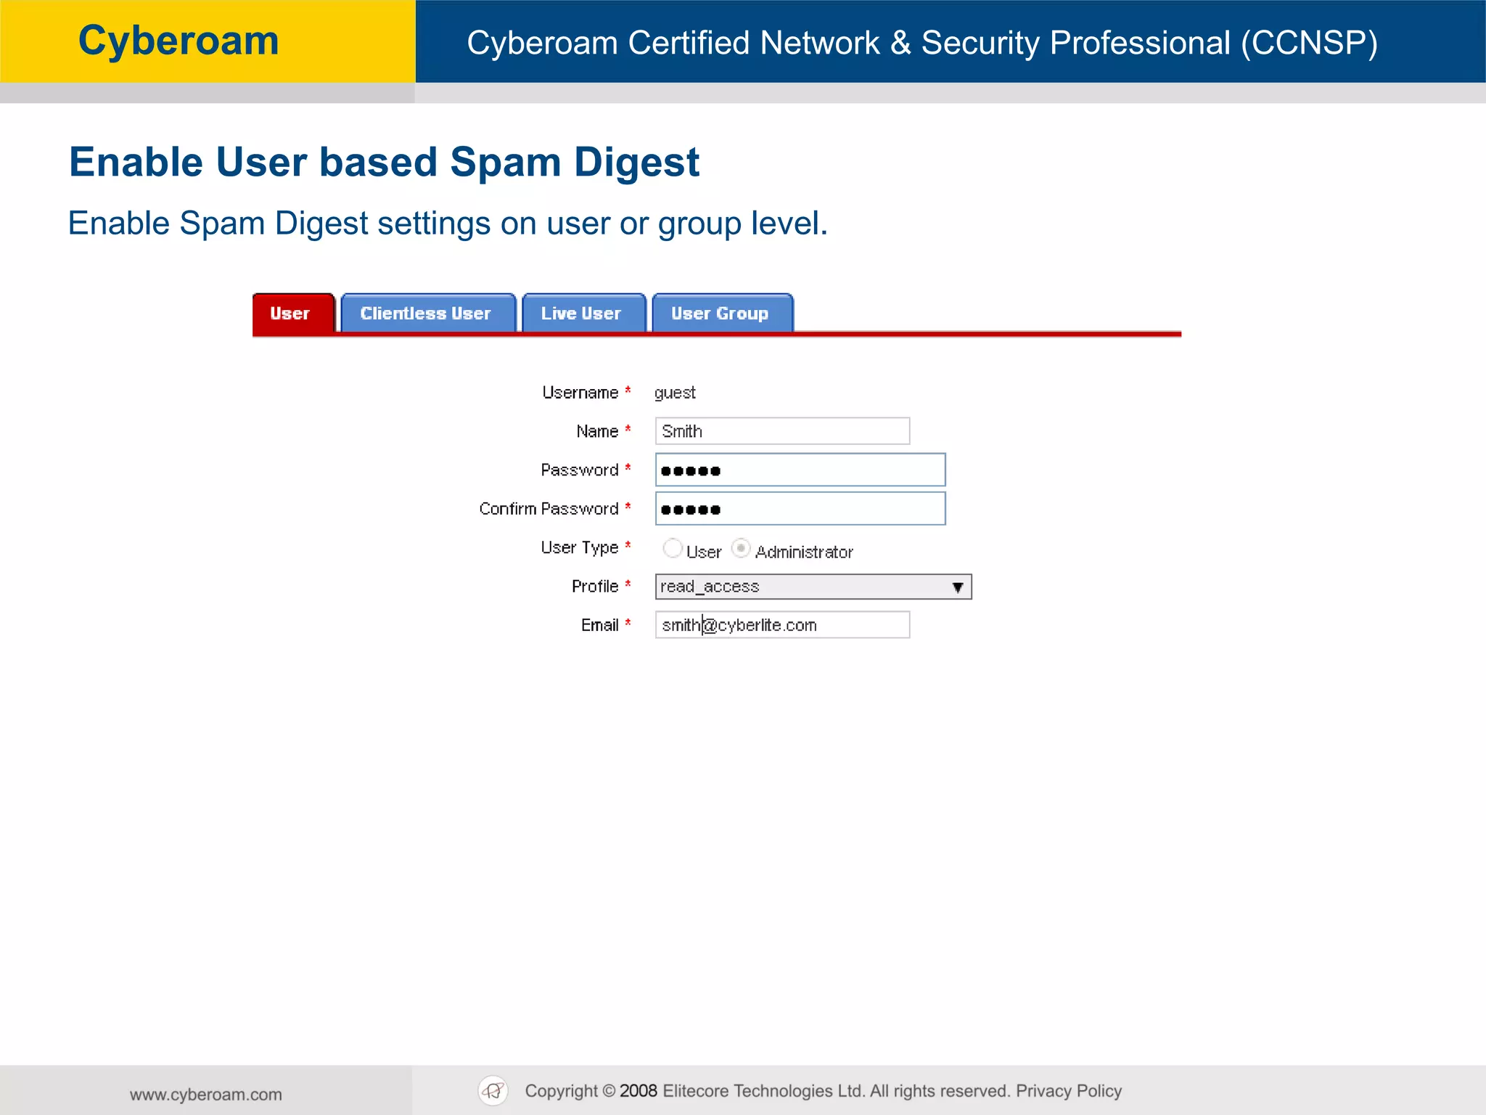
Task: Visit the www.cyberoam.com link
Action: click(206, 1095)
